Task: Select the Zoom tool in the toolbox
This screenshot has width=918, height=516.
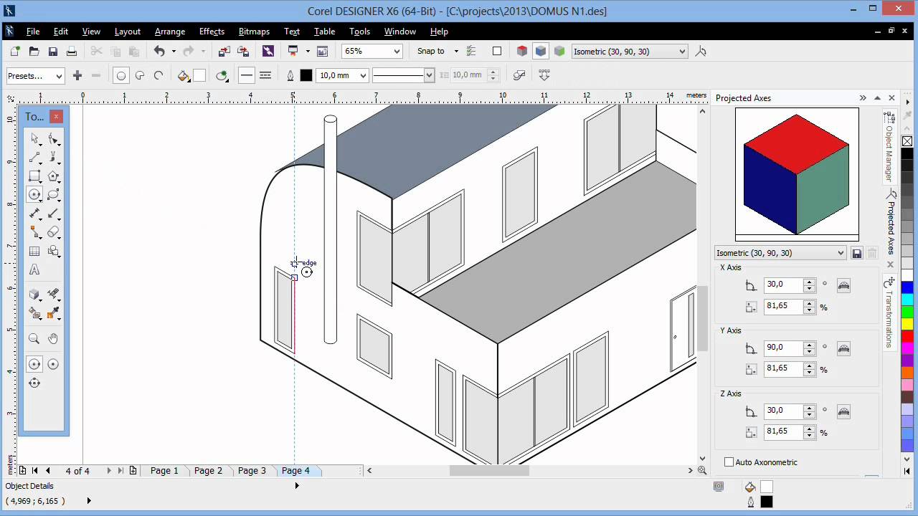Action: [34, 338]
